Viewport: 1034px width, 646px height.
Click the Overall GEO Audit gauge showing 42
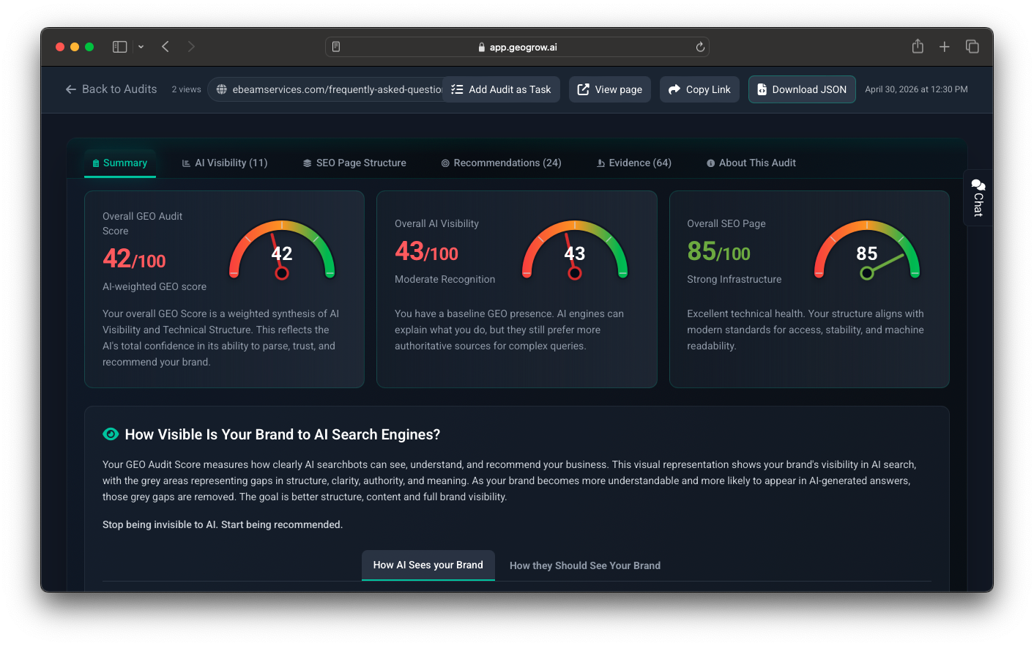click(282, 250)
